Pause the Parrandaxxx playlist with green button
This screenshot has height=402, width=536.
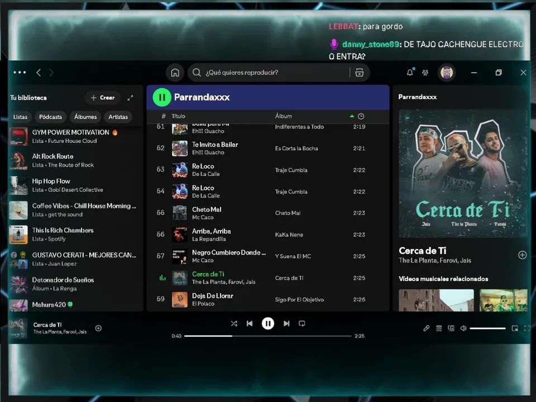(x=162, y=97)
